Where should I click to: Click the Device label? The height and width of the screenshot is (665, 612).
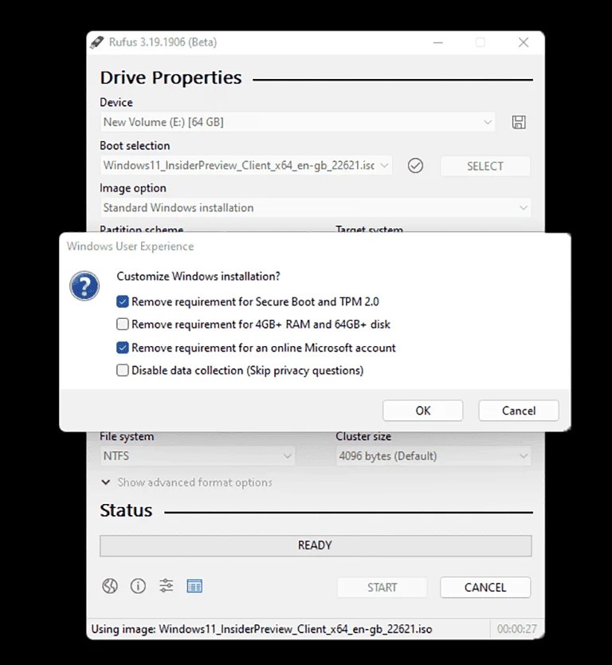tap(116, 102)
